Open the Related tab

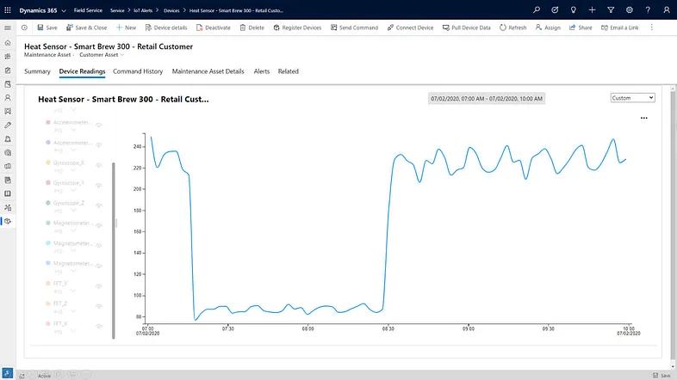point(288,71)
